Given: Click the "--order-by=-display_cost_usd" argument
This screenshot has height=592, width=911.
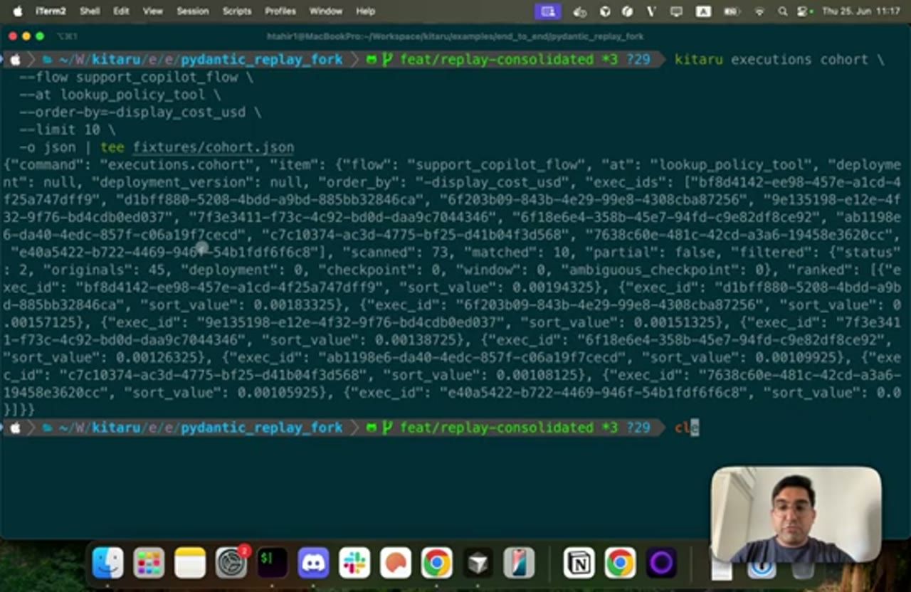Looking at the screenshot, I should point(132,112).
